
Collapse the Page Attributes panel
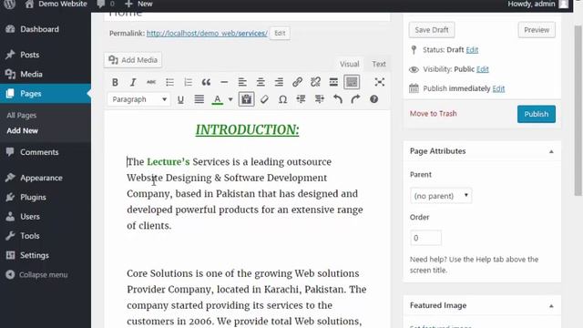click(551, 151)
